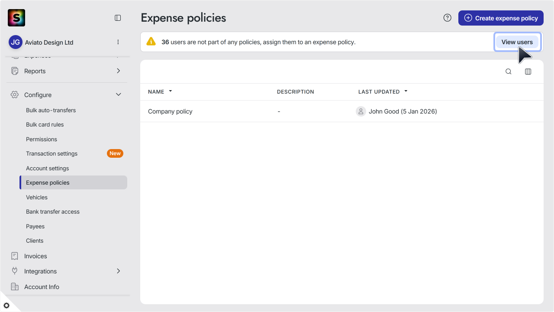The width and height of the screenshot is (554, 312).
Task: Collapse the Configure section chevron
Action: tap(119, 94)
